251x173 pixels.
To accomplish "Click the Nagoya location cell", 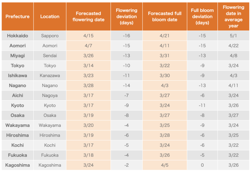I will click(x=50, y=96).
